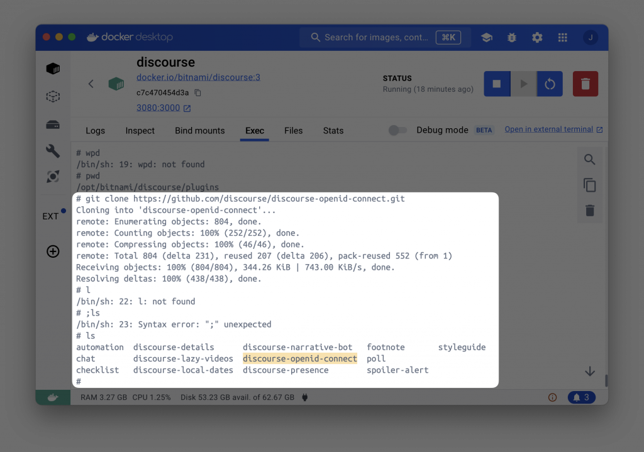Open the apps grid icon in the header
Viewport: 644px width, 452px height.
[x=563, y=37]
